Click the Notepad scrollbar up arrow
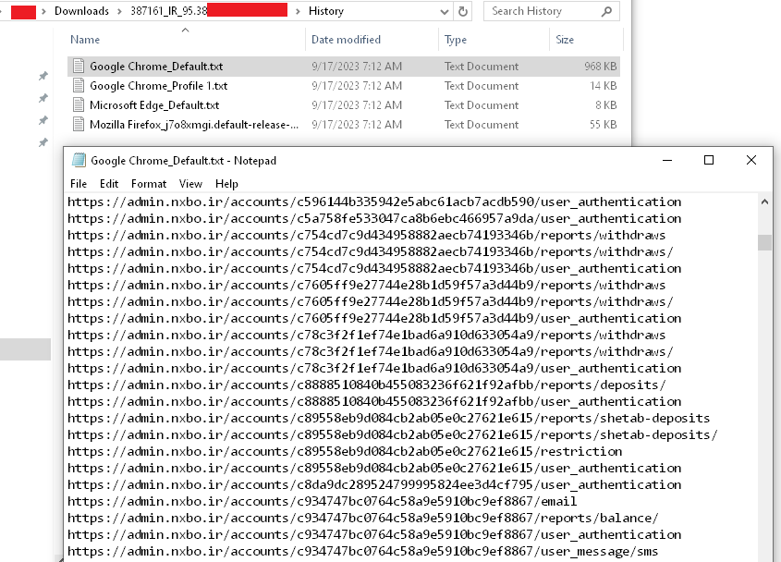 coord(764,202)
